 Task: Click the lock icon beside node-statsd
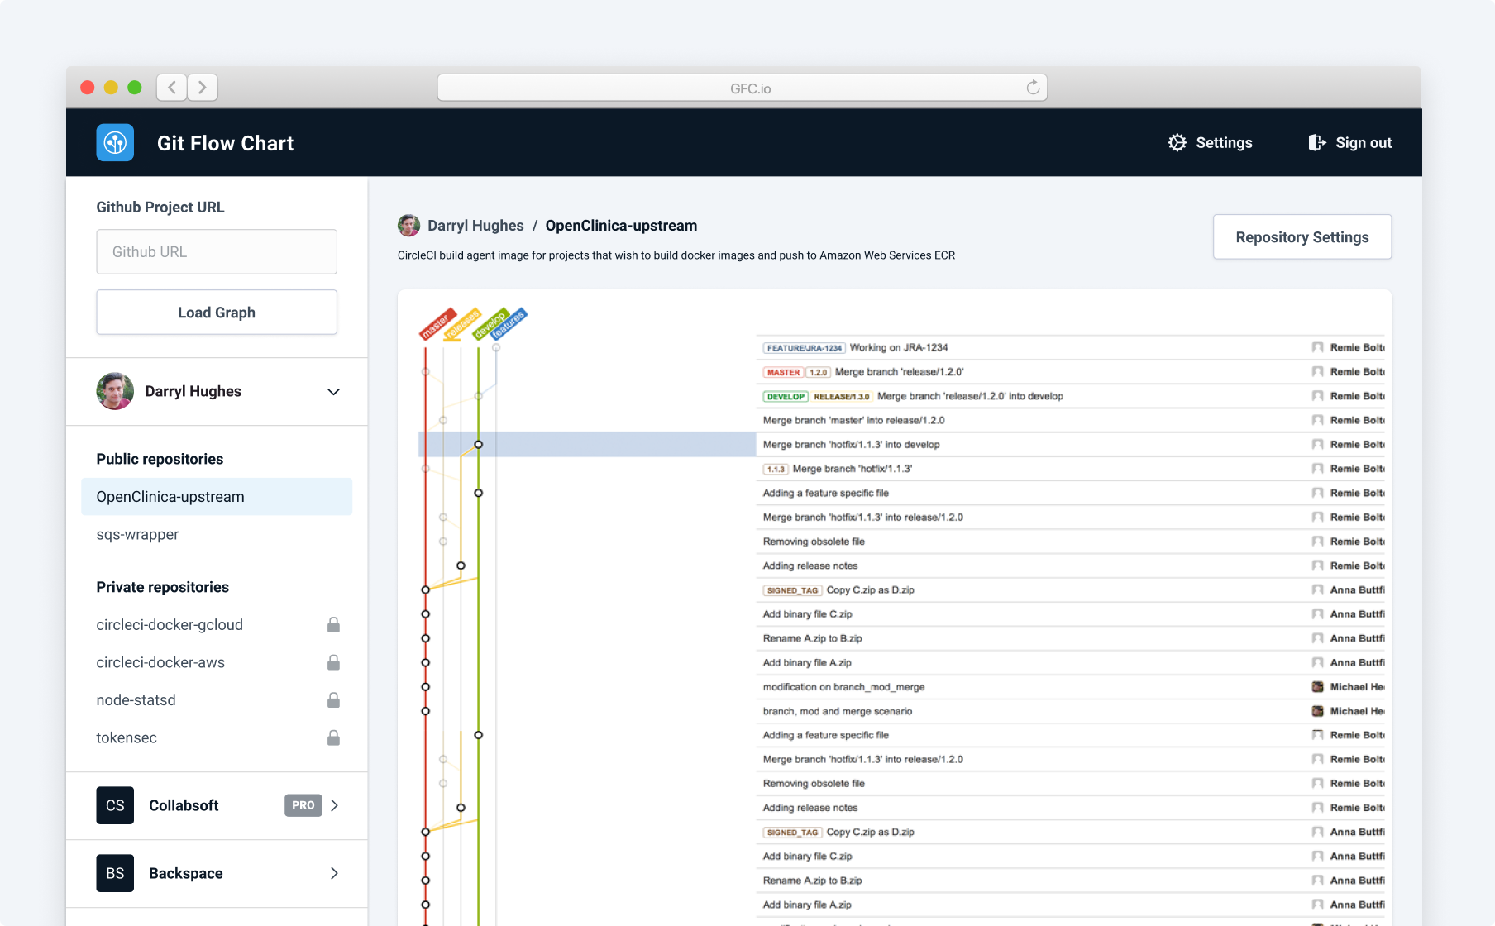coord(333,700)
